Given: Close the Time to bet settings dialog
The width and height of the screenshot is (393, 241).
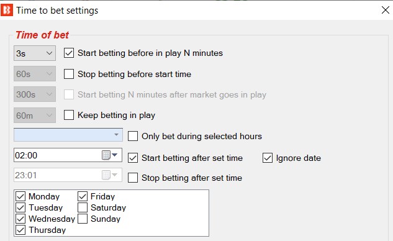Looking at the screenshot, I should (385, 11).
